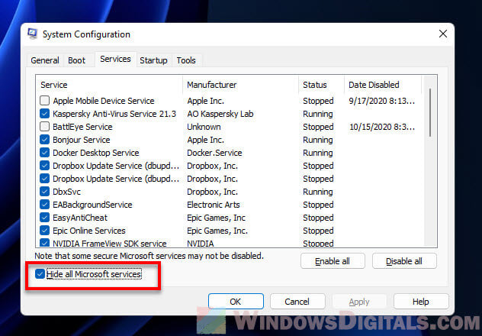Uncheck NVIDIA FrameView SDK service checkbox
Viewport: 482px width, 336px height.
pos(44,243)
